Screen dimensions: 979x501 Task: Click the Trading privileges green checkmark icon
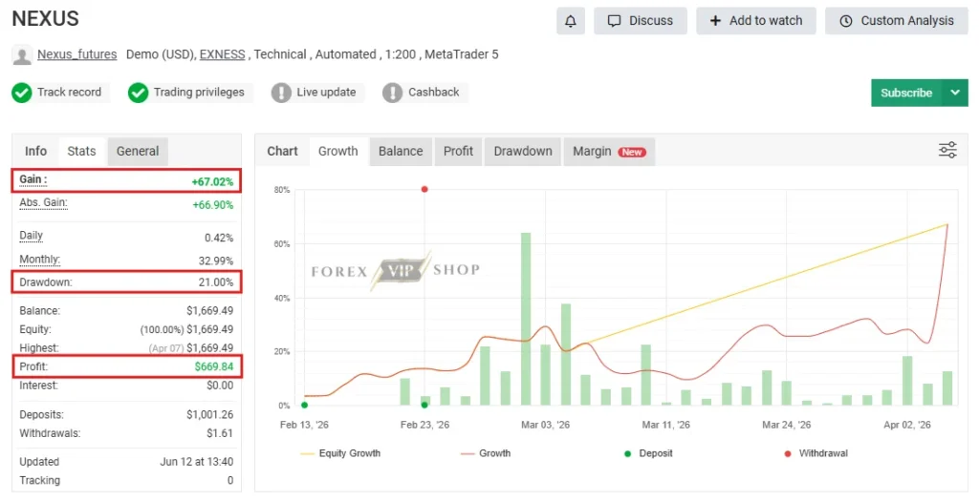coord(138,93)
